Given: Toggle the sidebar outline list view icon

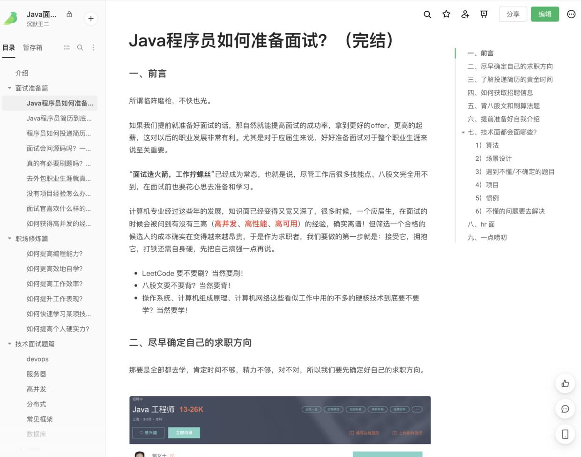Looking at the screenshot, I should [67, 48].
